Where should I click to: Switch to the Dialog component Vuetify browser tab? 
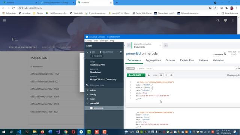tap(56, 3)
